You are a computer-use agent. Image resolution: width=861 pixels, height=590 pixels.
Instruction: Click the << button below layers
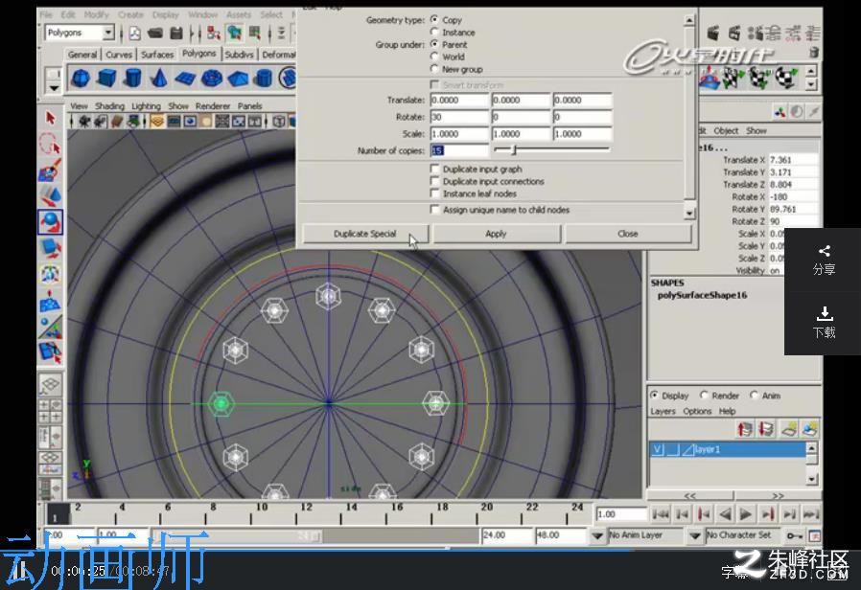click(x=689, y=495)
